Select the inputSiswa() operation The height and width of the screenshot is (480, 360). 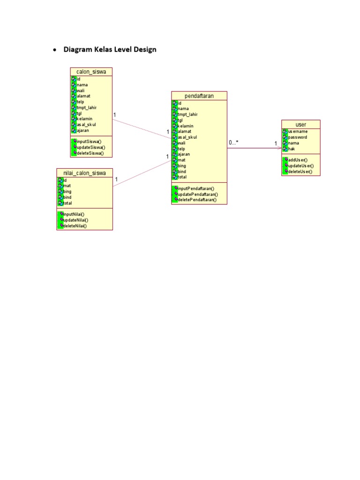coord(89,142)
